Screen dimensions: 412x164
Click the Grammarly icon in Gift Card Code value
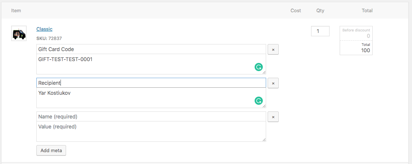(259, 67)
